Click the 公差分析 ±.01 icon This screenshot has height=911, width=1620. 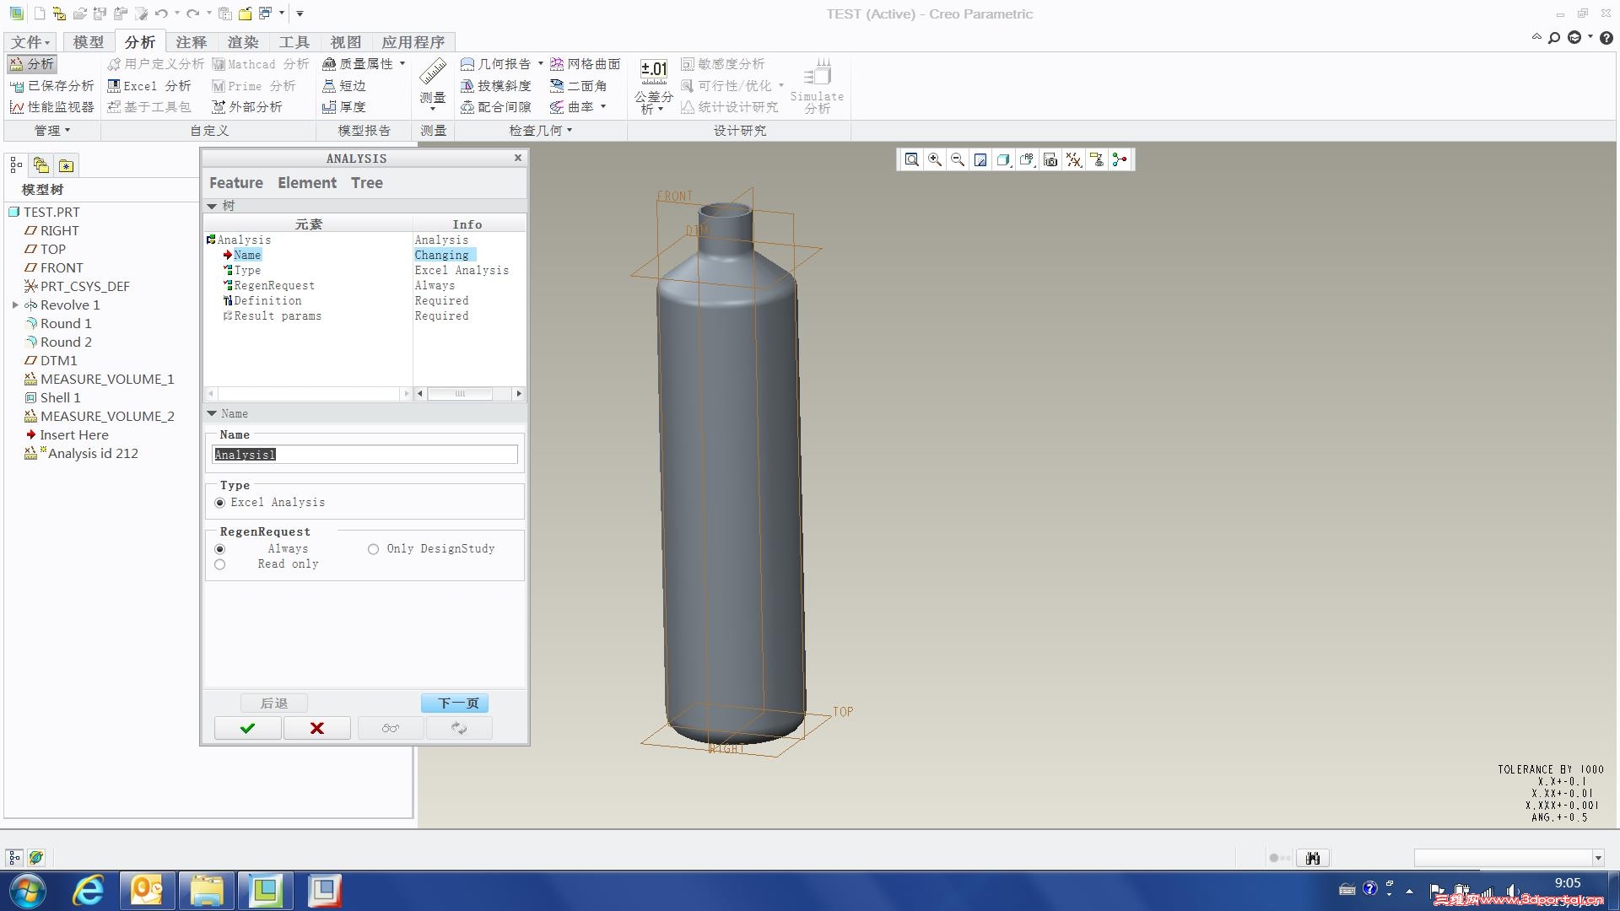654,70
